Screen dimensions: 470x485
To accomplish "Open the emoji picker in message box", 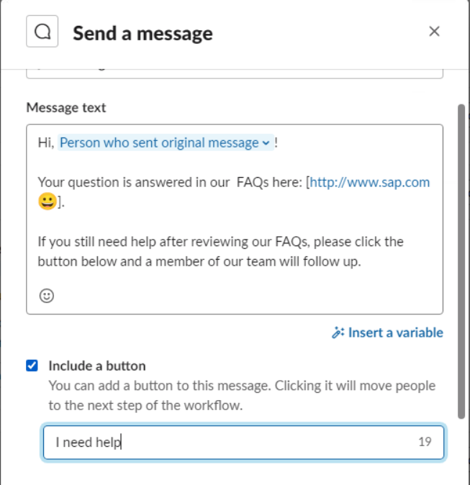I will [47, 296].
